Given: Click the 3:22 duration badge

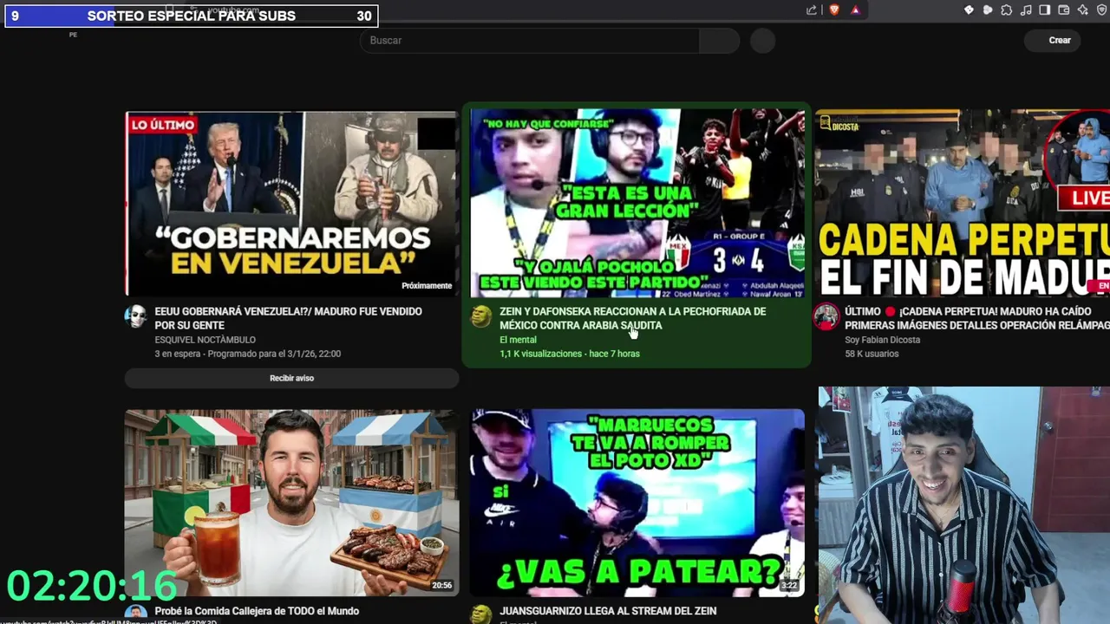Looking at the screenshot, I should point(788,585).
